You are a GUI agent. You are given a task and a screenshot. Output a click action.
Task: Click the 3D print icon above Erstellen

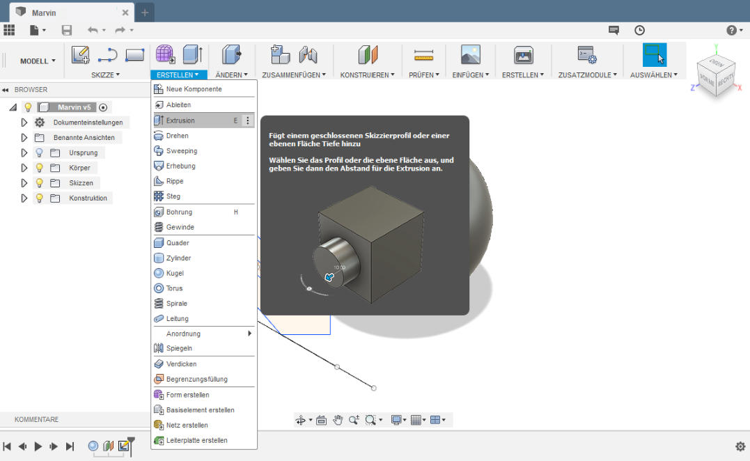(x=524, y=55)
